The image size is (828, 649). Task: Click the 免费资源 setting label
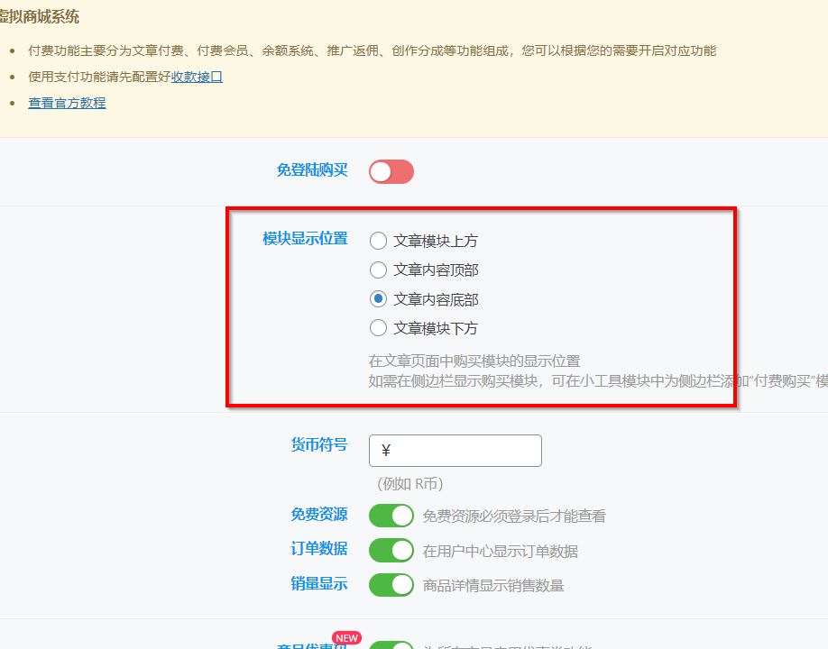tap(318, 514)
